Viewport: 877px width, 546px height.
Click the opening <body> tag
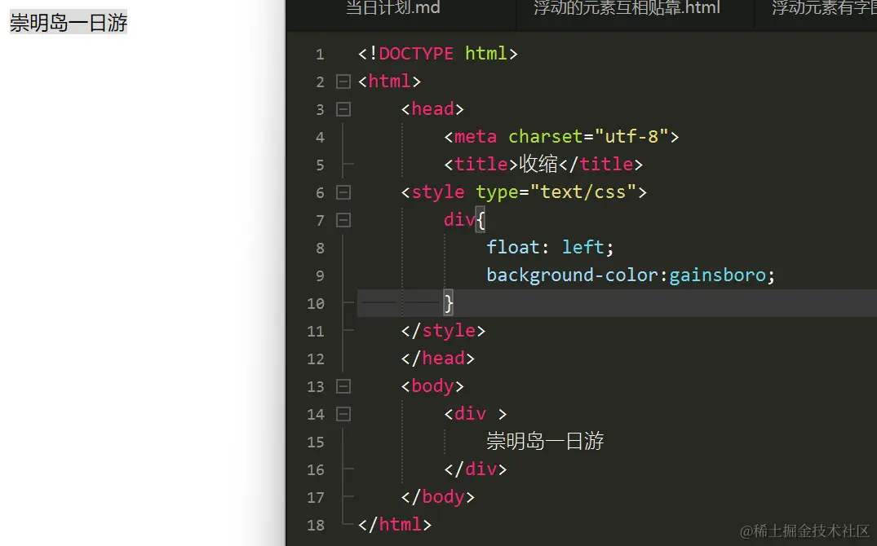tap(432, 386)
